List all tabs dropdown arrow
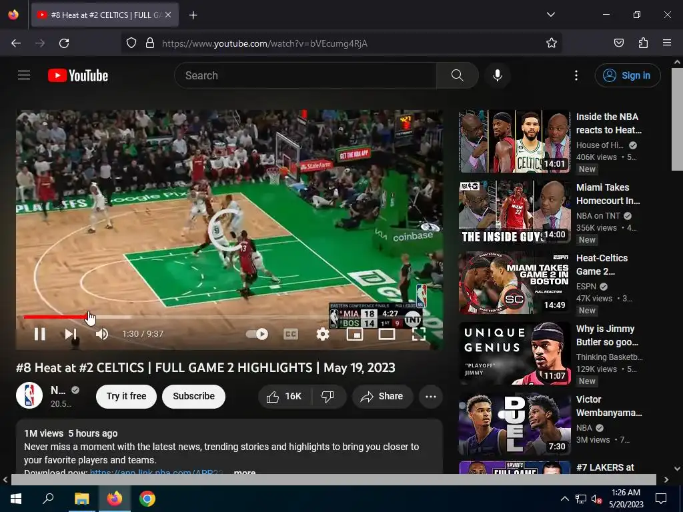Image resolution: width=683 pixels, height=512 pixels. 550,15
